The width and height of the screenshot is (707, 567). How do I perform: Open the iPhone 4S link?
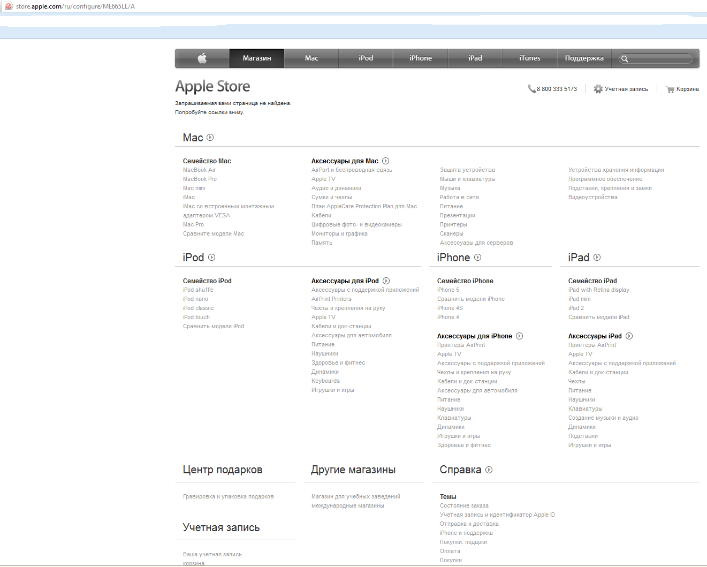coord(450,308)
